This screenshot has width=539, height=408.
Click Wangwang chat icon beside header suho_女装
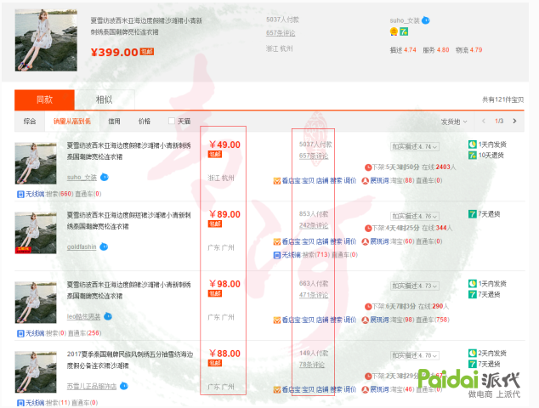click(426, 20)
